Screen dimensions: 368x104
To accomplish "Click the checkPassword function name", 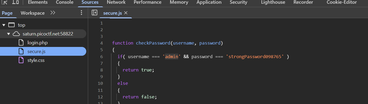I will (x=153, y=43).
